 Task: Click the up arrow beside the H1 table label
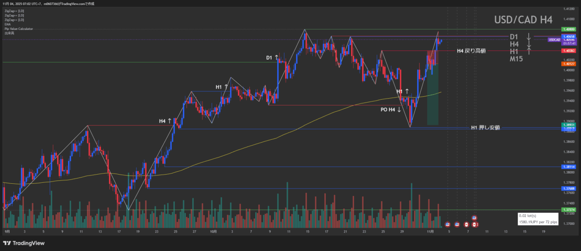tap(529, 51)
